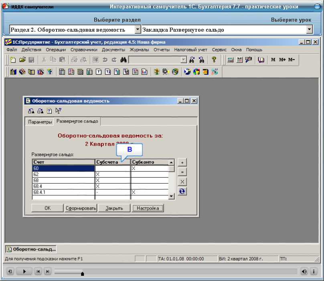Click the bar chart report icon
This screenshot has height=281, width=324.
pyautogui.click(x=144, y=72)
